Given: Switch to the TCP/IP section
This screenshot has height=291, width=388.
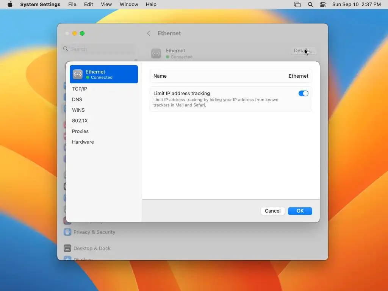Looking at the screenshot, I should (80, 89).
